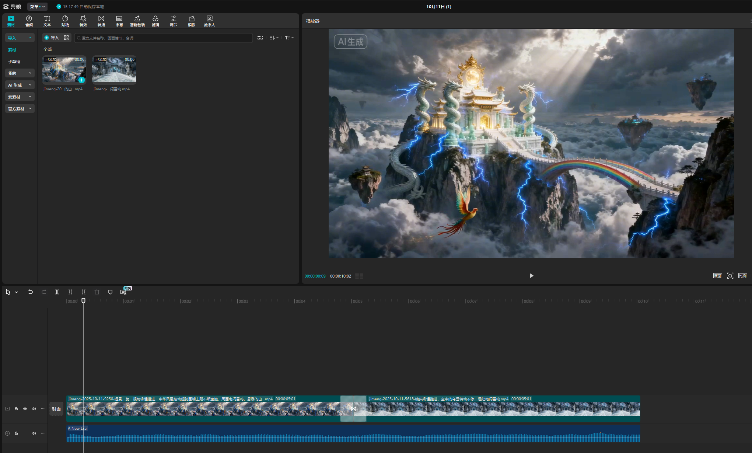Open the 贴纸 stickers panel
The height and width of the screenshot is (453, 752).
pos(65,21)
